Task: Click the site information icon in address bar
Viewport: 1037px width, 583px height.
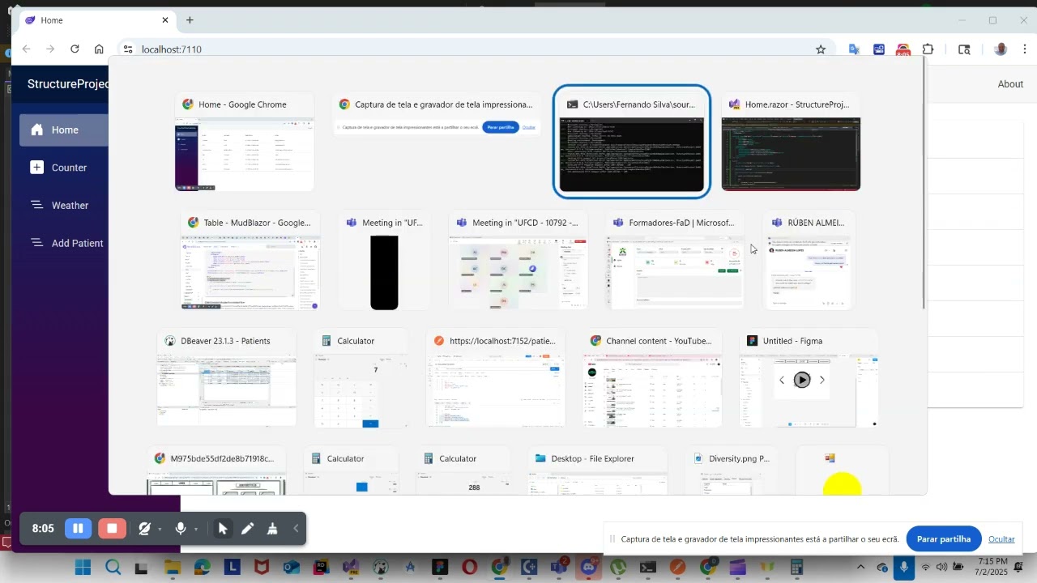Action: coord(127,49)
